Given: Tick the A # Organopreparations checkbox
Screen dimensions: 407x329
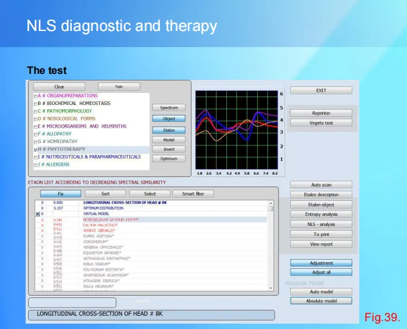Looking at the screenshot, I should 36,96.
